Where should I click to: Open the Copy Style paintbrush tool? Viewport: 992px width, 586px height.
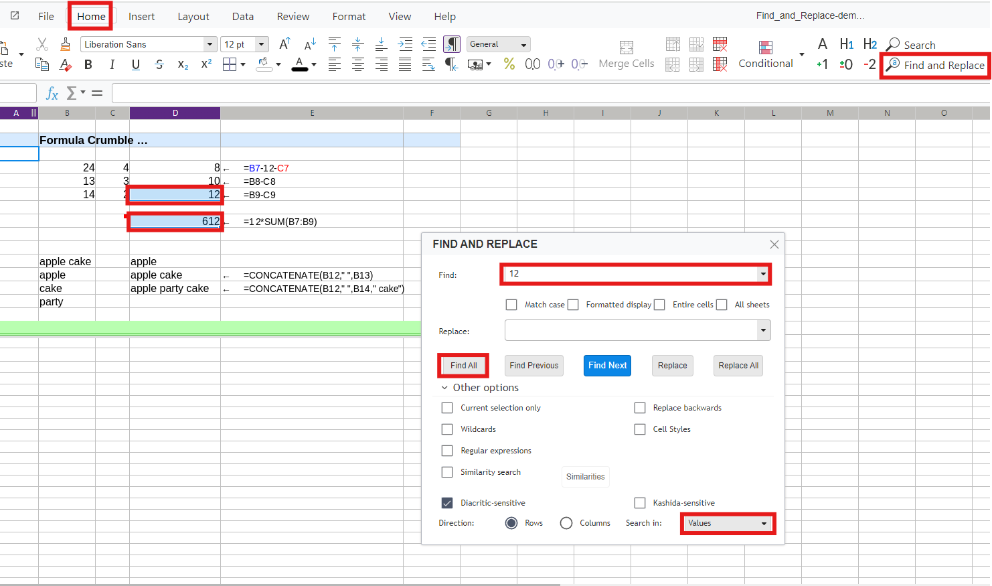coord(65,43)
